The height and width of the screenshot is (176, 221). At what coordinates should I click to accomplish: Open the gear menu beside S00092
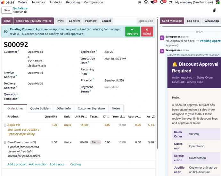click(26, 12)
